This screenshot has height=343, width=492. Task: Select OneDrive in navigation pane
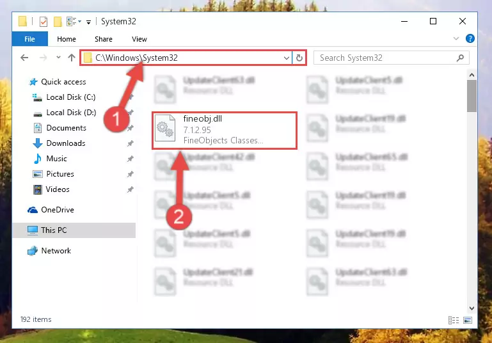coord(58,210)
